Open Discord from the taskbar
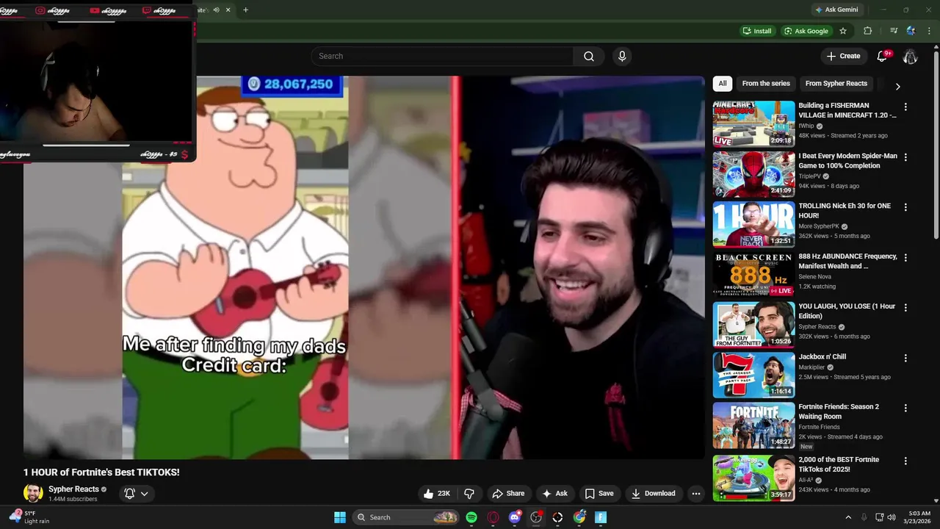940x529 pixels. click(515, 517)
